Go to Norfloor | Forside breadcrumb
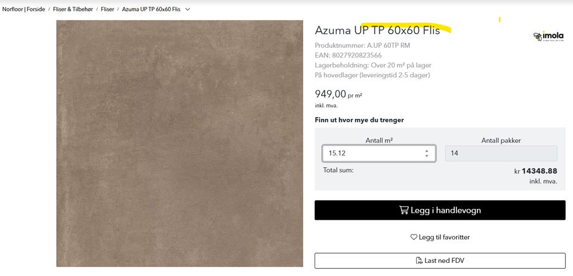This screenshot has height=276, width=573. coord(23,10)
